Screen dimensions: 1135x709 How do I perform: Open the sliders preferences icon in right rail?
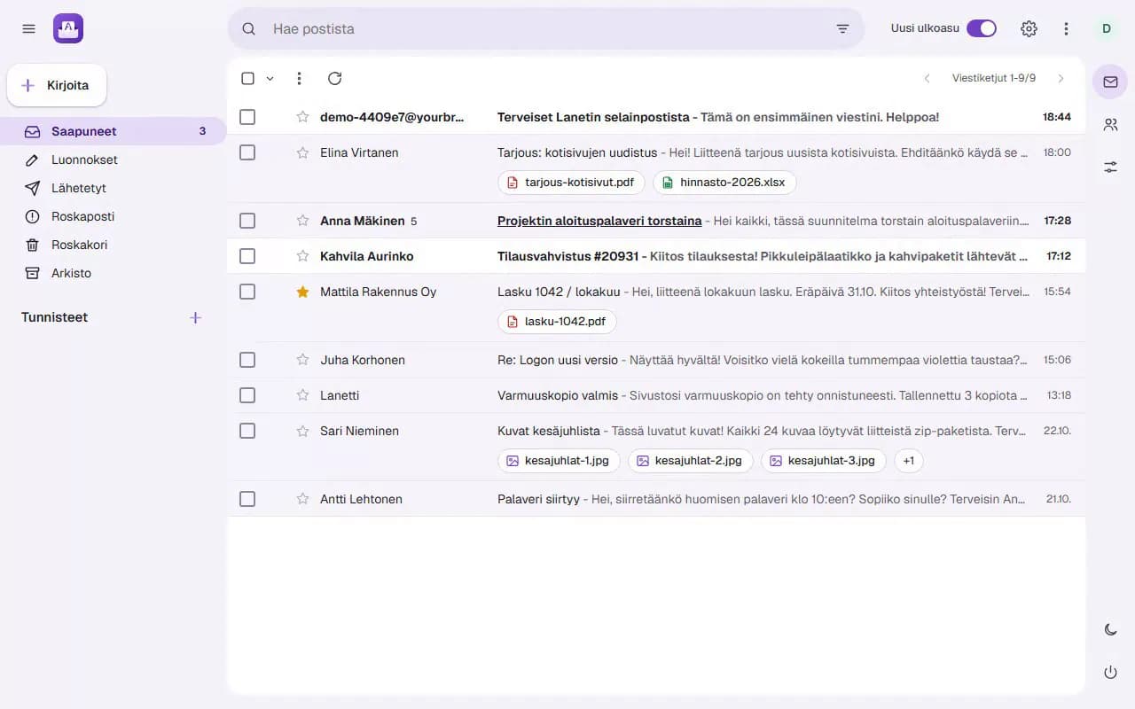coord(1110,167)
